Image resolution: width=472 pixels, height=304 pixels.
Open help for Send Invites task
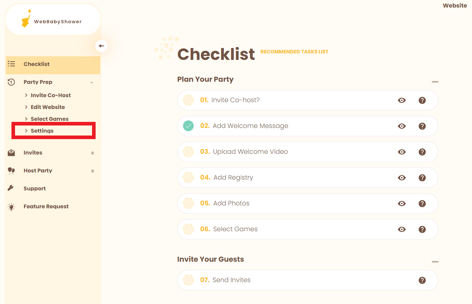[x=422, y=280]
